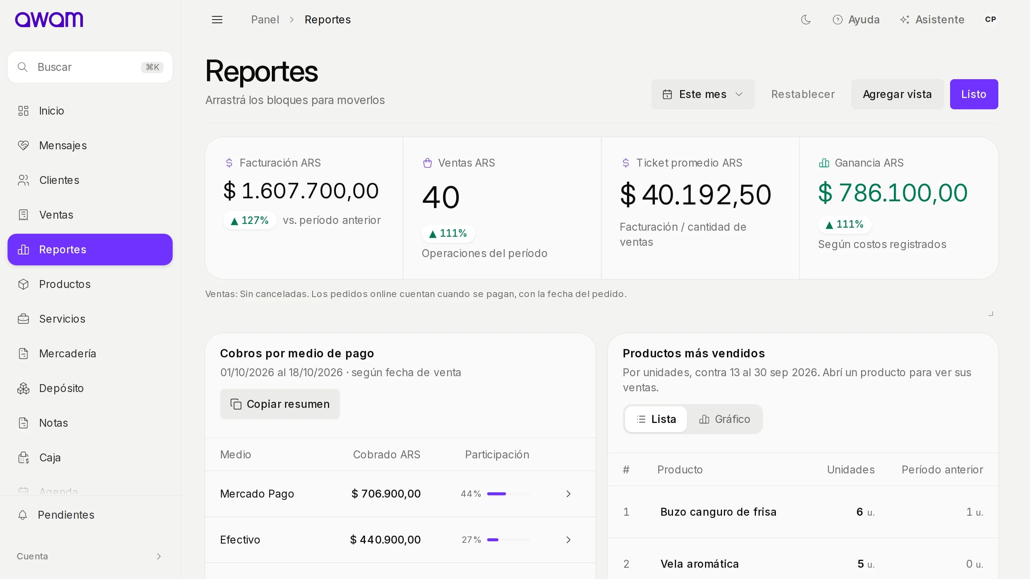Open the CP user avatar menu
This screenshot has width=1030, height=579.
990,20
